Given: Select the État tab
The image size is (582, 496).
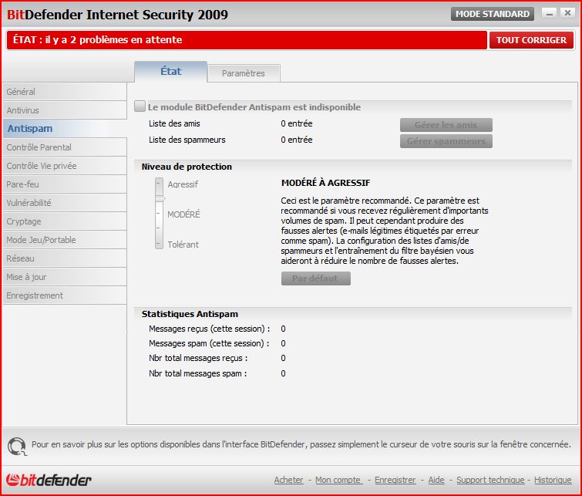Looking at the screenshot, I should (x=170, y=71).
